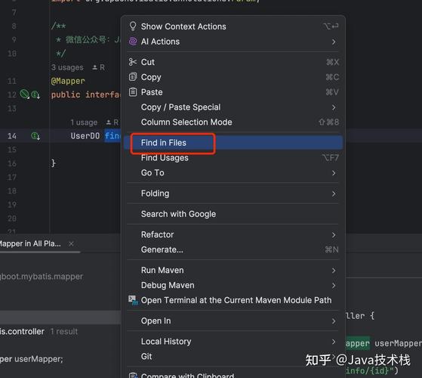The height and width of the screenshot is (378, 422).
Task: Click line number 14 in gutter
Action: coord(12,136)
